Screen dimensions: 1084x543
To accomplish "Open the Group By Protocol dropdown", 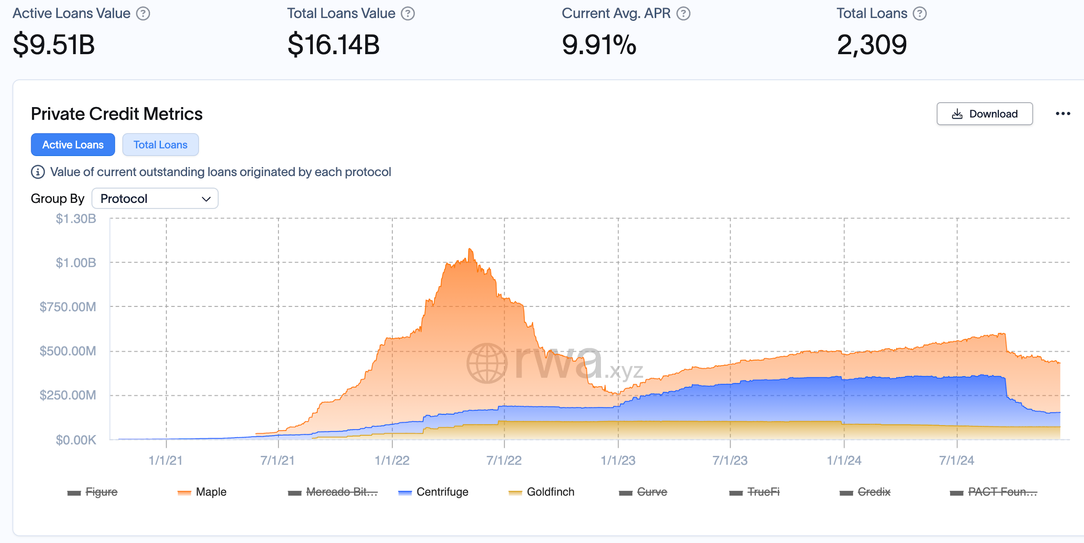I will pos(155,198).
